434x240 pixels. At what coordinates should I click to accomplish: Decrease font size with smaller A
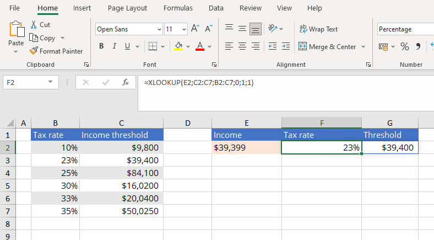(x=209, y=29)
